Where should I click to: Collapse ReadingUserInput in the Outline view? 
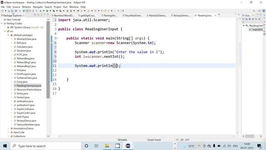(x=244, y=25)
